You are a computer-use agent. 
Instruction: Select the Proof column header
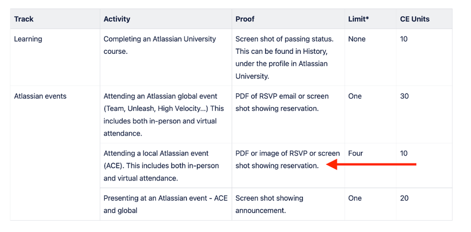[x=245, y=19]
